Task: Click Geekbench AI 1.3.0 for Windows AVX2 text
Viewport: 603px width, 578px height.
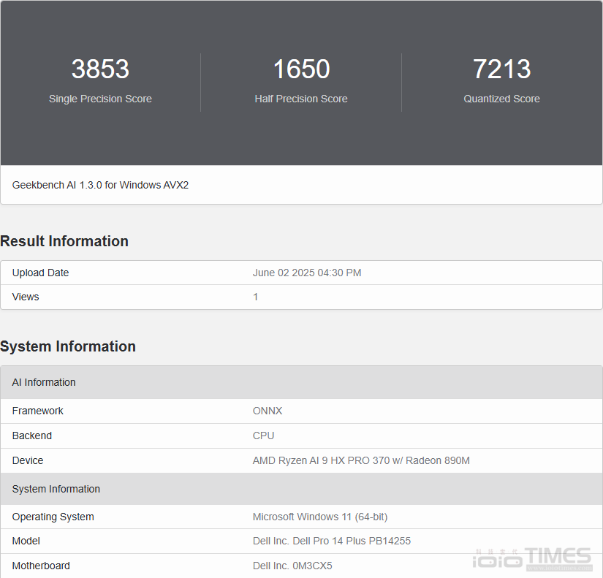Action: (x=100, y=185)
